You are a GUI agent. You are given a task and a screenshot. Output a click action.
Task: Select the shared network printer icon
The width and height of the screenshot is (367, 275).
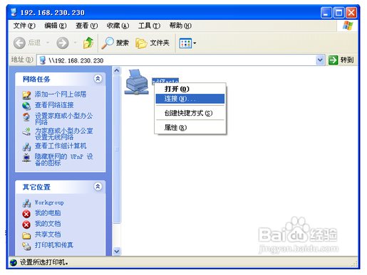(137, 82)
